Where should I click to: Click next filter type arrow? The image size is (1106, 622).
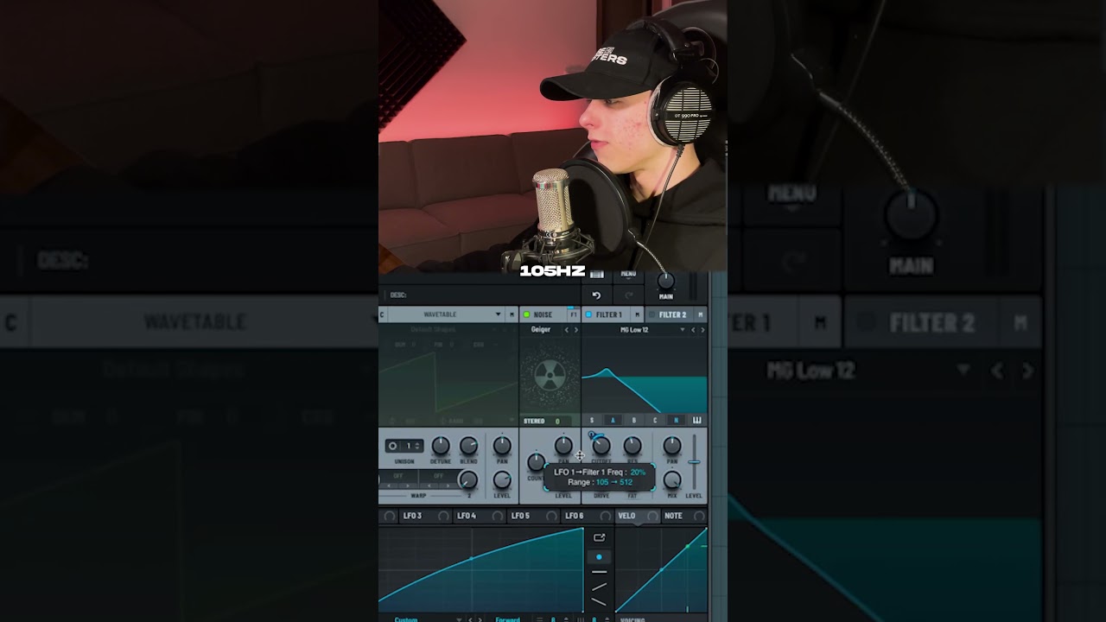[x=702, y=329]
